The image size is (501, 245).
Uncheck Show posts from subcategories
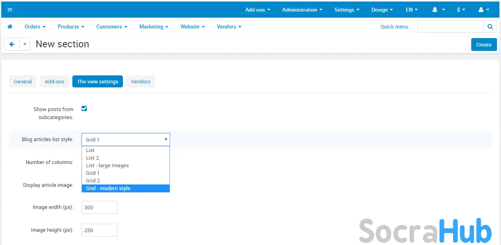[84, 109]
